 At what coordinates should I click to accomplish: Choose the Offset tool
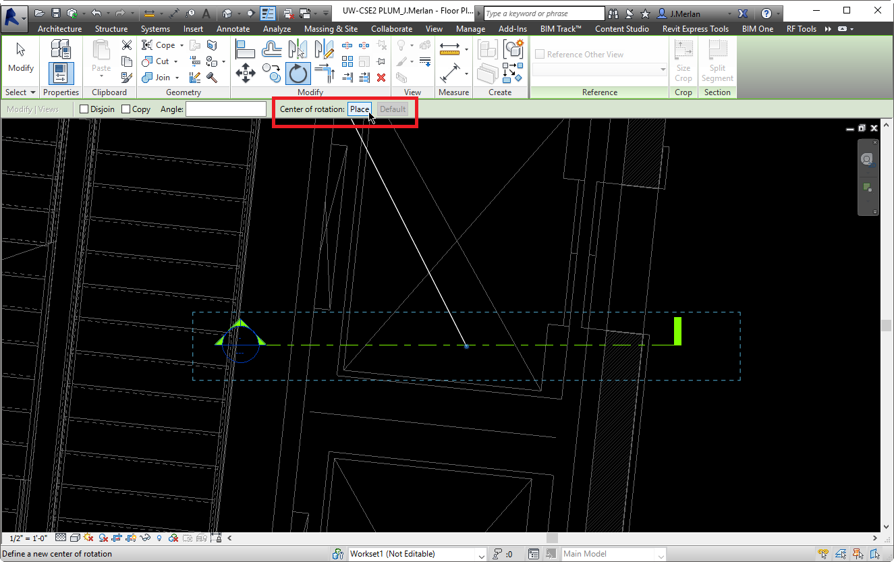[272, 49]
